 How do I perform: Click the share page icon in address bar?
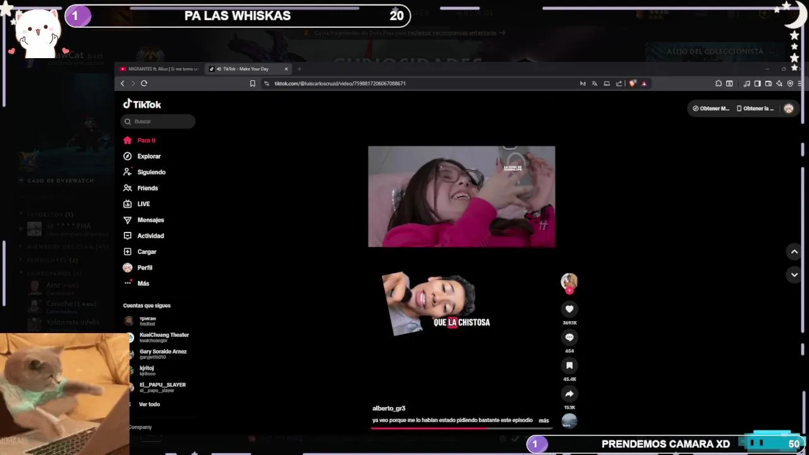coord(619,83)
